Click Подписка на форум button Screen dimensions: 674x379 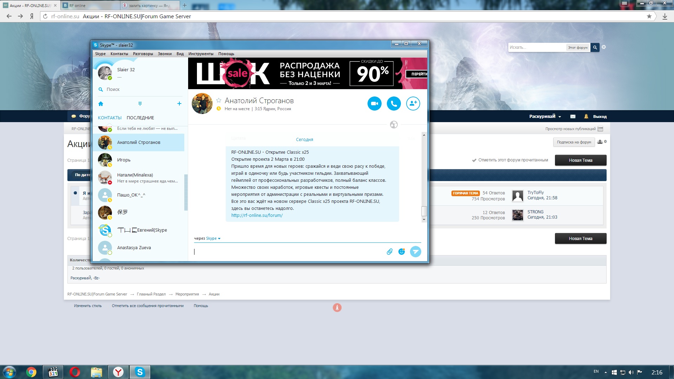(x=574, y=142)
